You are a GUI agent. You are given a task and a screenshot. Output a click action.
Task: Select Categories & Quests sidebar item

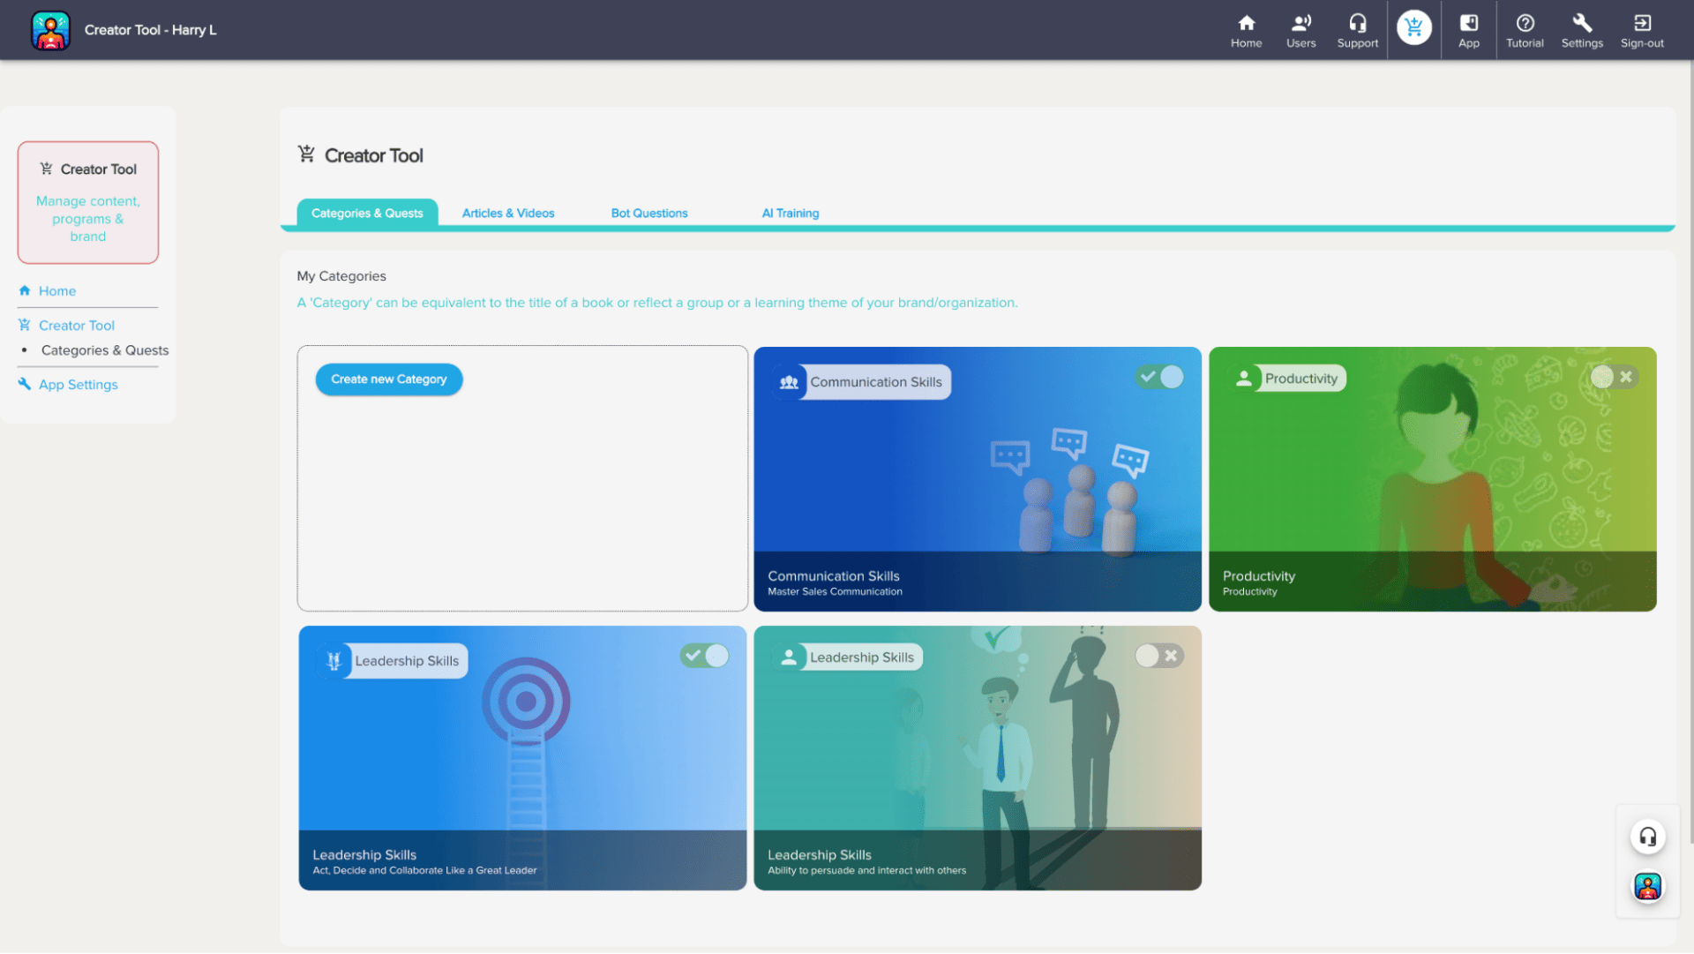pyautogui.click(x=104, y=350)
